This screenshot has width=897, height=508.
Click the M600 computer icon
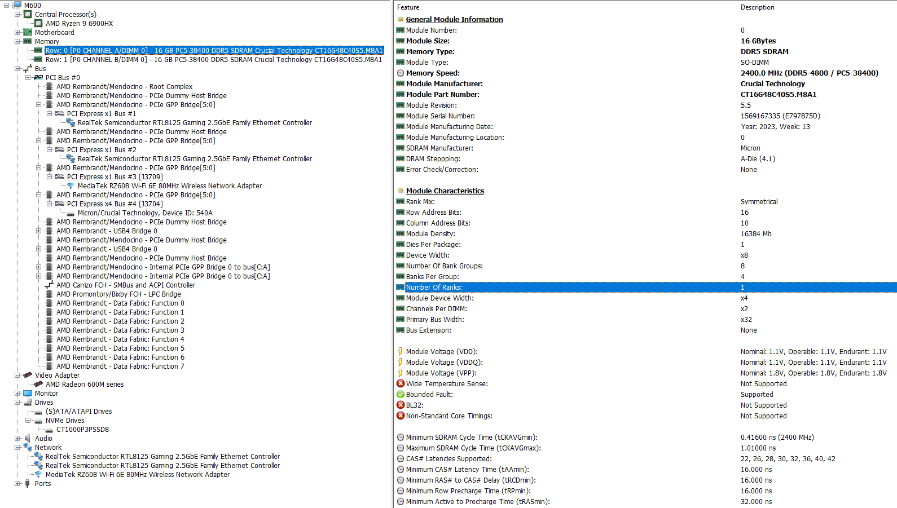pos(17,5)
